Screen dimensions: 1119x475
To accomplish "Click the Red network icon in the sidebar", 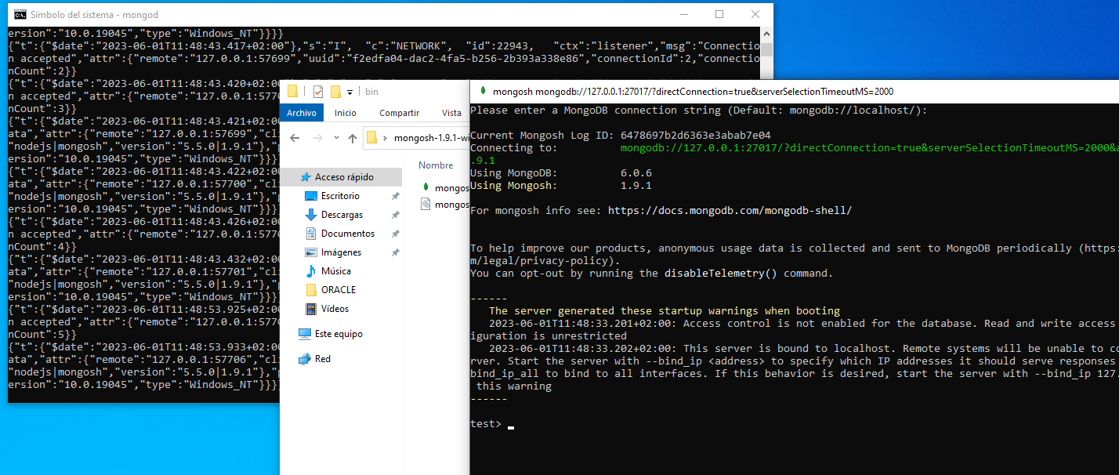I will [x=305, y=359].
